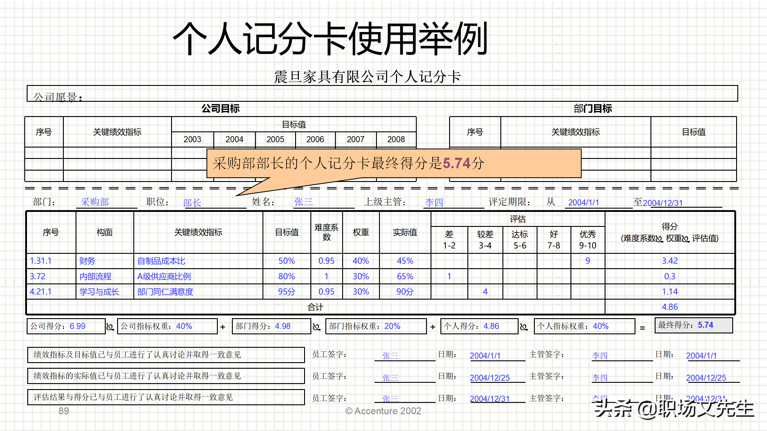Click the 合计 total score 4.86
The height and width of the screenshot is (431, 767).
pyautogui.click(x=670, y=307)
